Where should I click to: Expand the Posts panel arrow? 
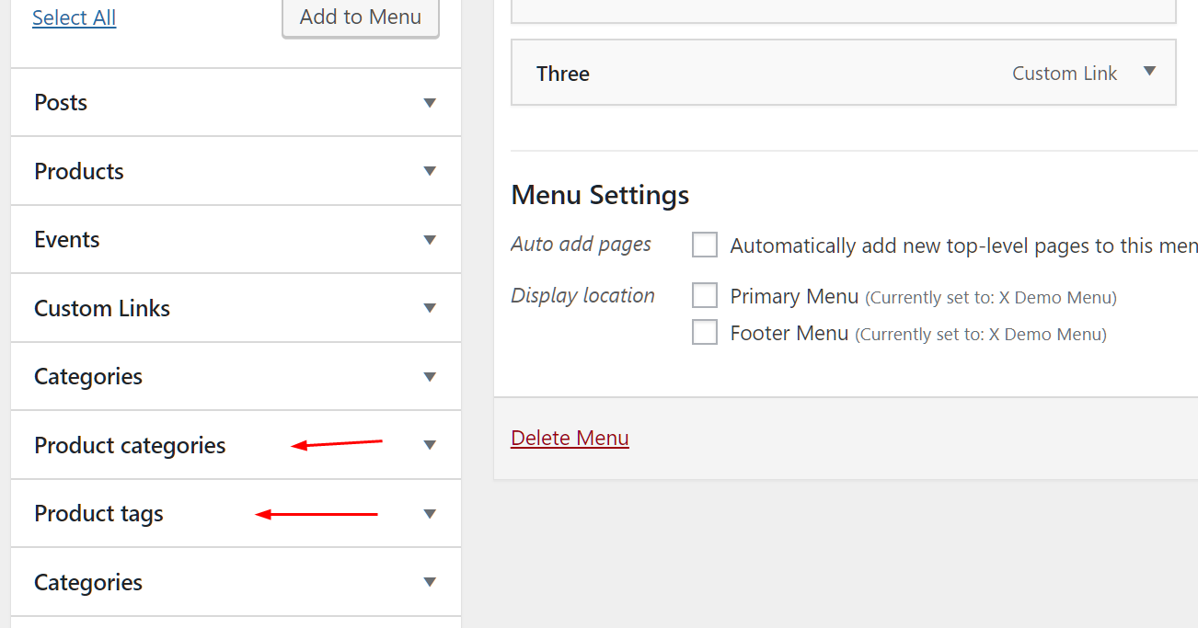[x=430, y=103]
